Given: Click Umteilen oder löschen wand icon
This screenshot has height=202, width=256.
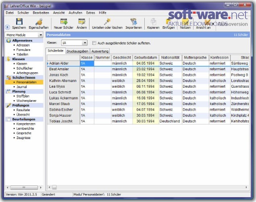Looking at the screenshot, I should 107,21.
